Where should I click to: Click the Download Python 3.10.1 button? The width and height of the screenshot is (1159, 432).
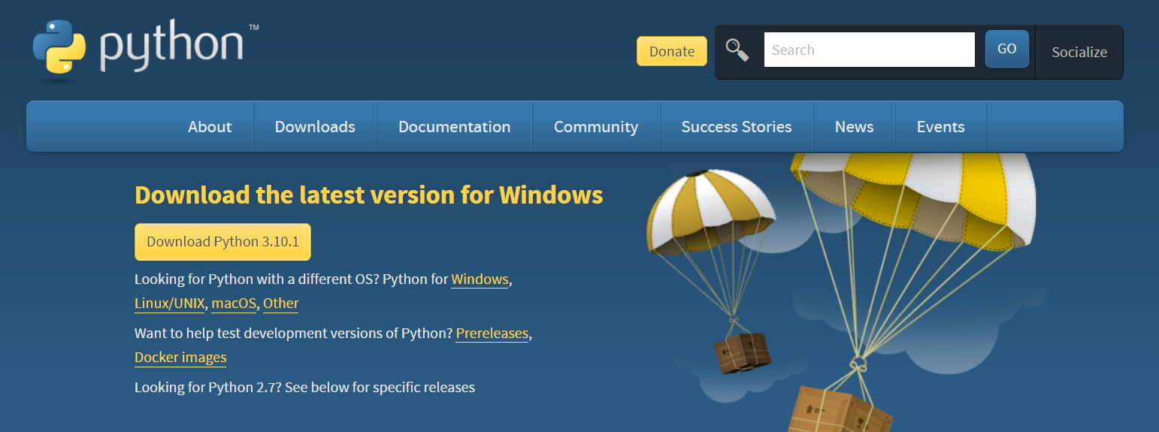point(222,242)
